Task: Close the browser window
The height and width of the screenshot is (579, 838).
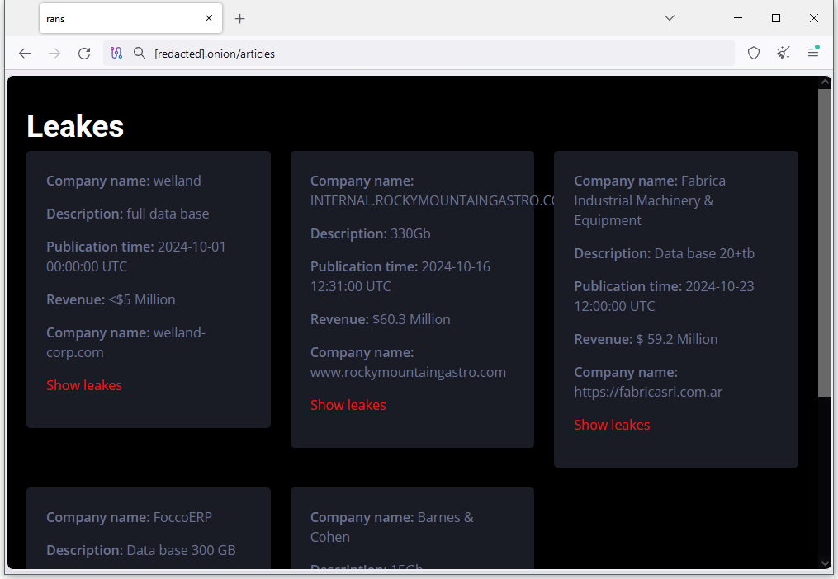Action: [x=814, y=18]
